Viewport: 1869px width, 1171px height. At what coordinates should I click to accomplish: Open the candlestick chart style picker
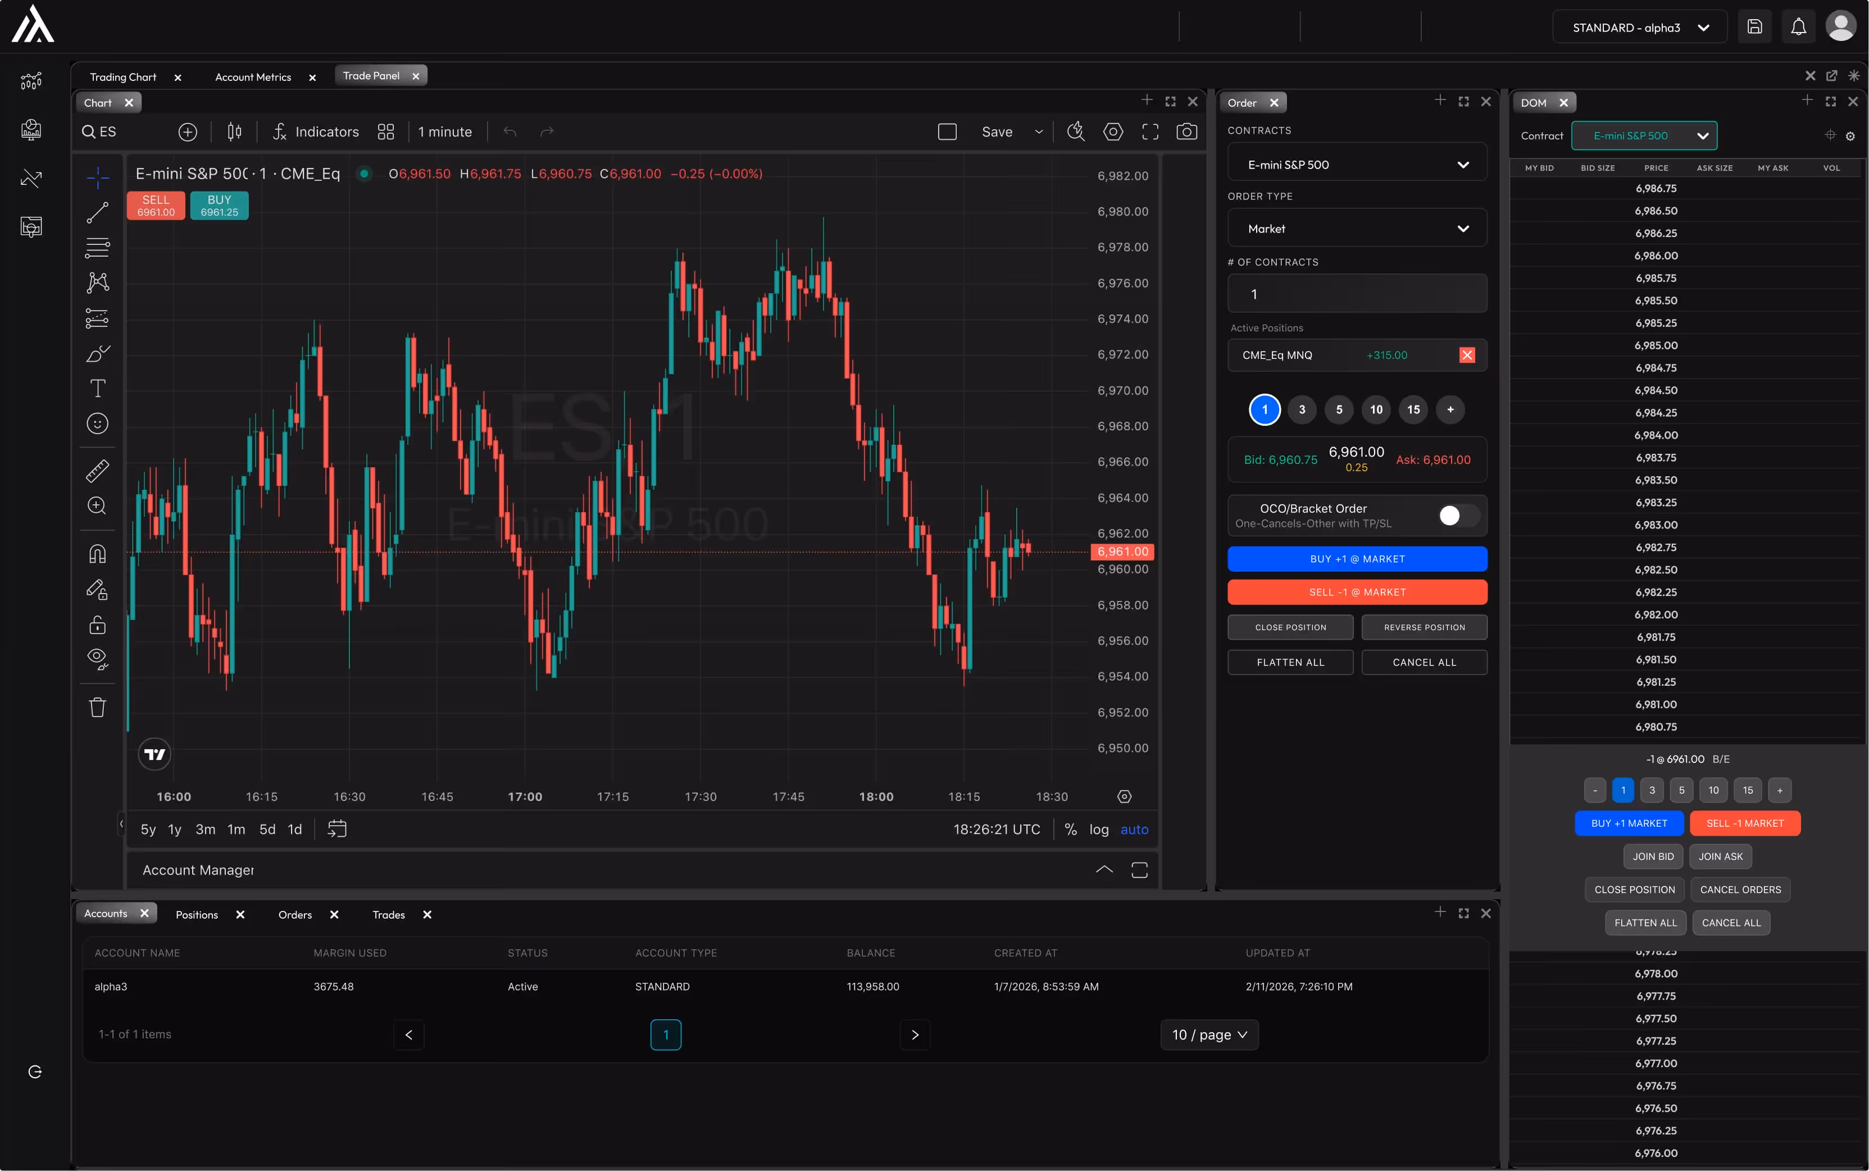(235, 131)
